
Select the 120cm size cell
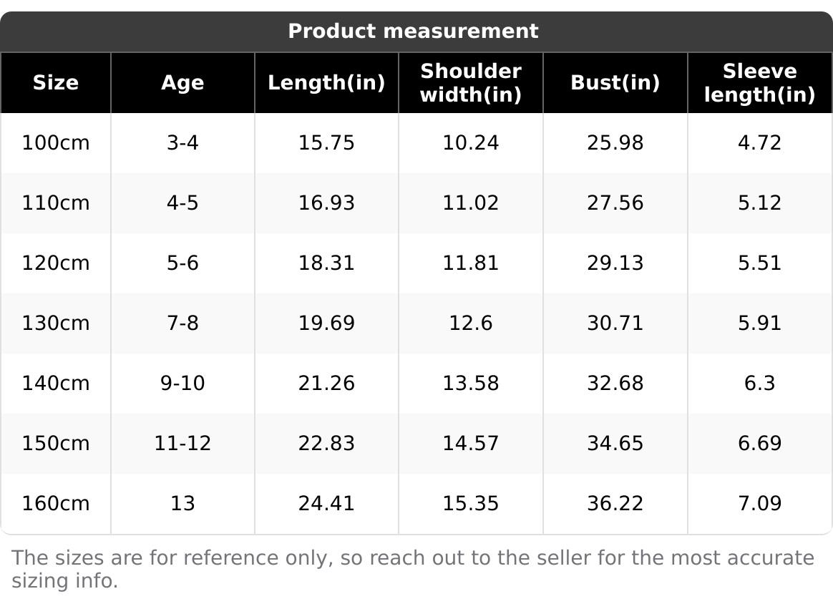(x=56, y=263)
